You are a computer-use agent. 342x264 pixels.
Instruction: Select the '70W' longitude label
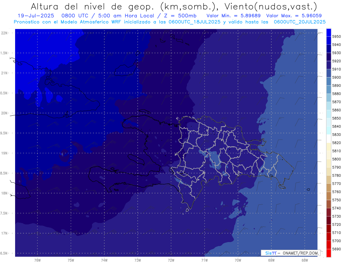coord(238,260)
